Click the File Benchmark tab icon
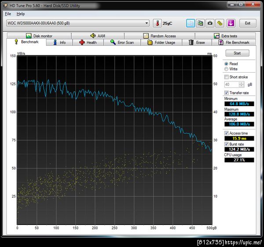Viewport: 264px width, 247px height. pos(221,42)
